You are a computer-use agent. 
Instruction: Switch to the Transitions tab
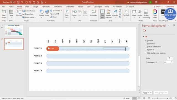point(46,7)
